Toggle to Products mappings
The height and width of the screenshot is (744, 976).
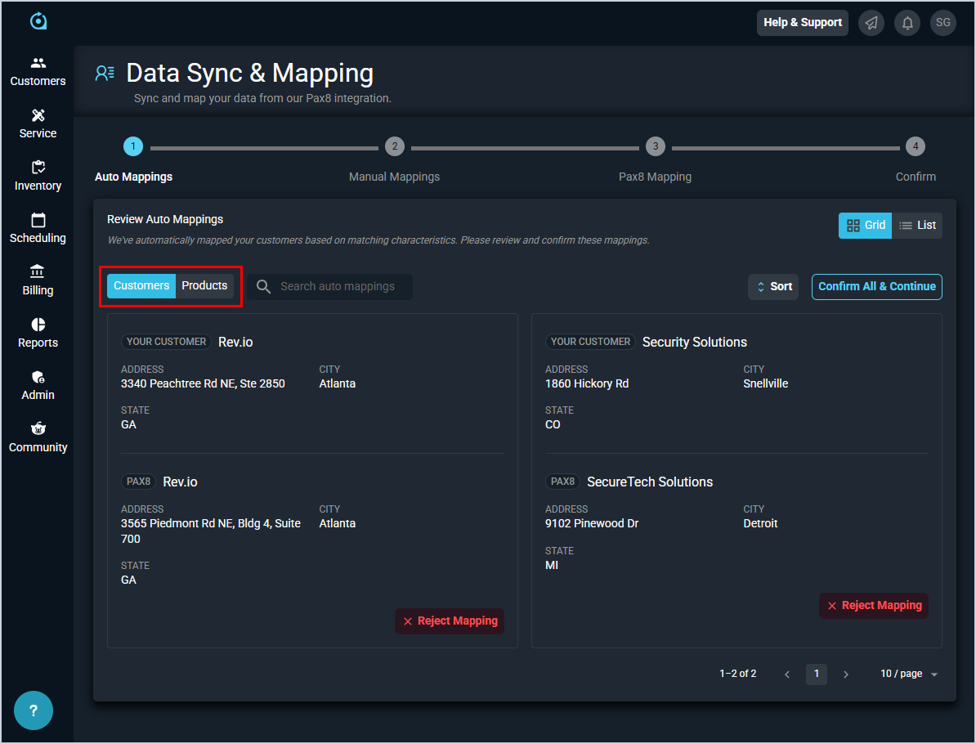tap(204, 286)
